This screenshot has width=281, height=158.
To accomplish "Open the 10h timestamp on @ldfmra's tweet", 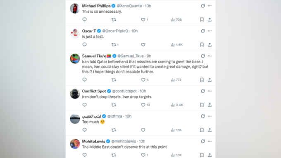I will pos(128,116).
